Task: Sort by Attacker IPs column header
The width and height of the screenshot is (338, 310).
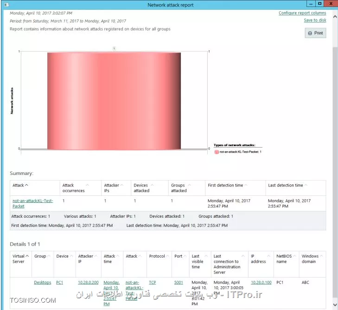Action: [x=116, y=188]
